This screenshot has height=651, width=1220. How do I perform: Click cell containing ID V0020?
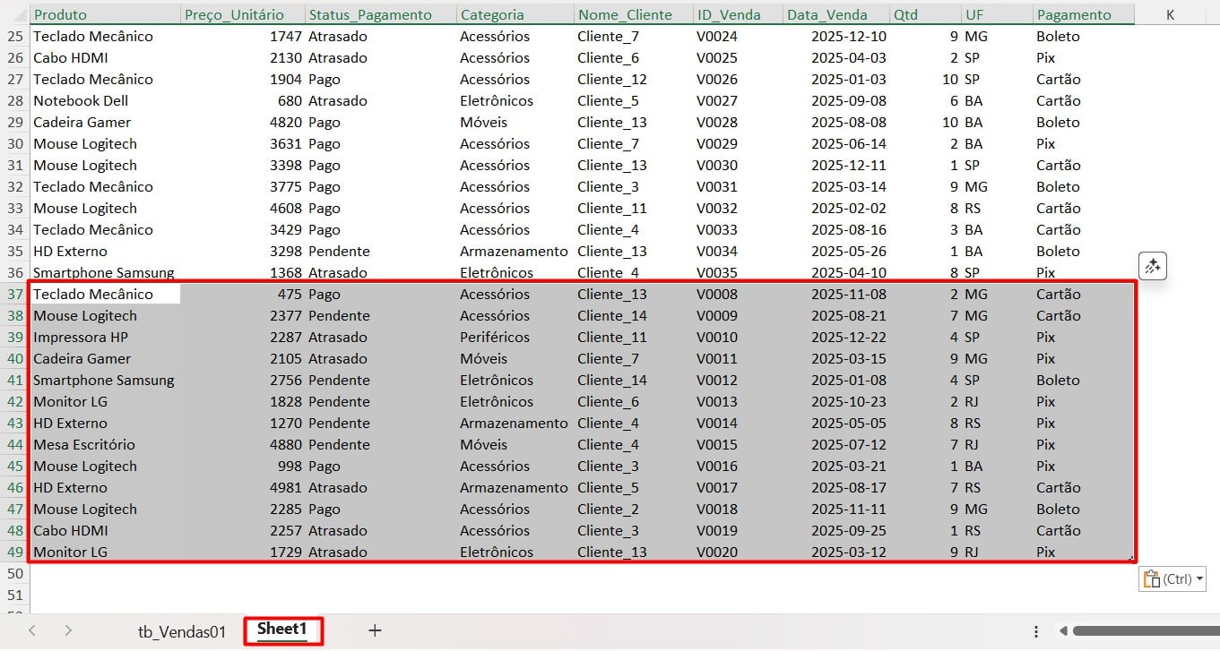point(716,552)
